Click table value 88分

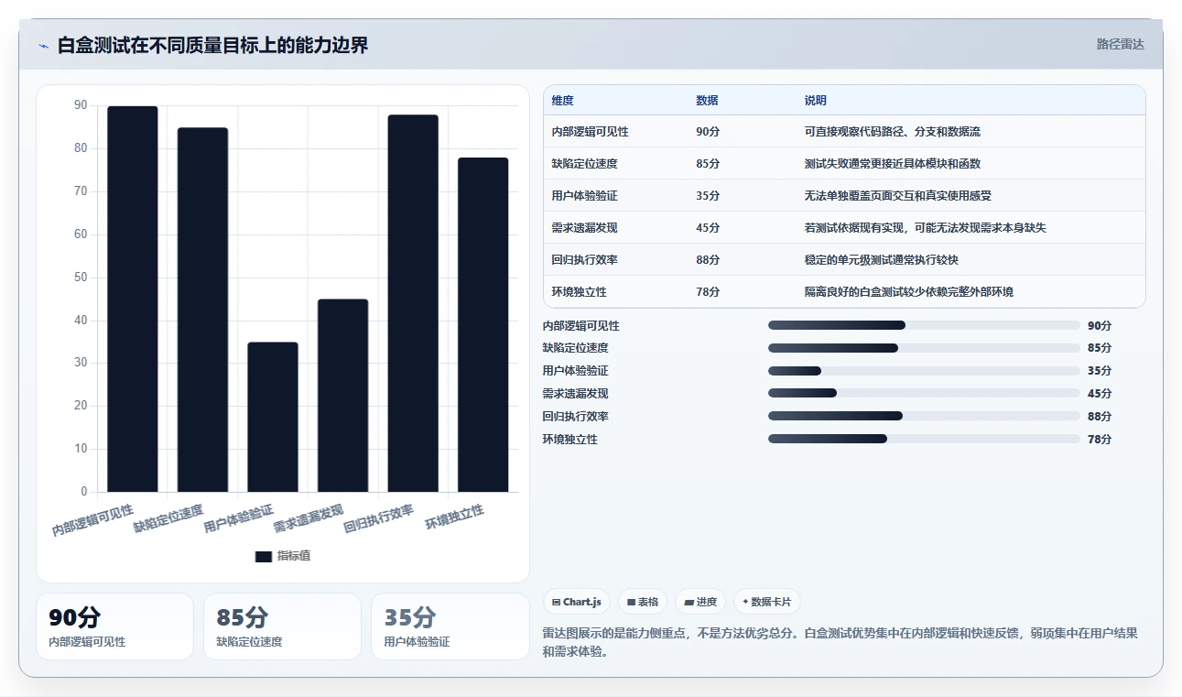(x=708, y=260)
